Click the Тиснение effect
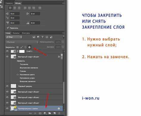Screen dimensions: 141x116 point(24,64)
